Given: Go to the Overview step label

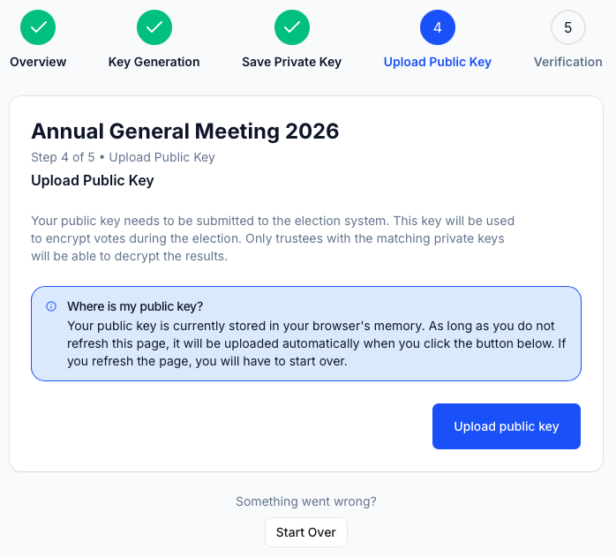Looking at the screenshot, I should tap(38, 62).
